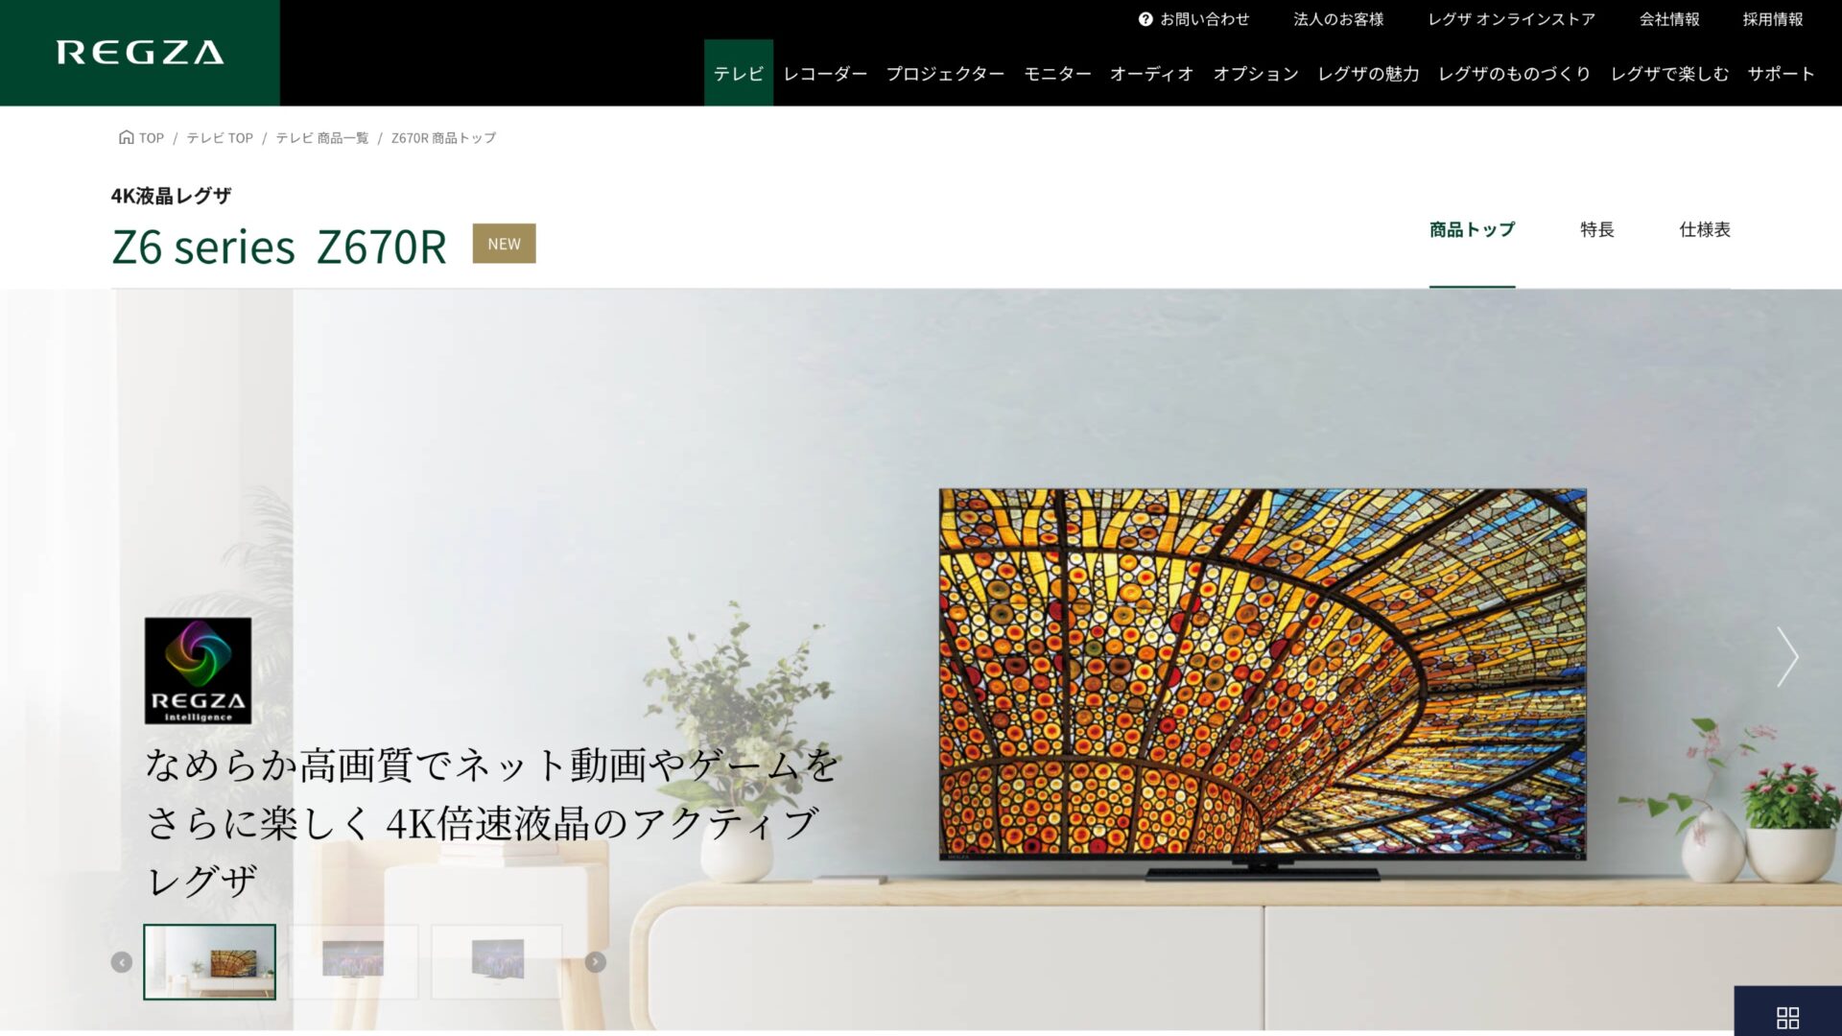Switch to the 仕様表 tab
The height and width of the screenshot is (1036, 1842).
pyautogui.click(x=1705, y=229)
